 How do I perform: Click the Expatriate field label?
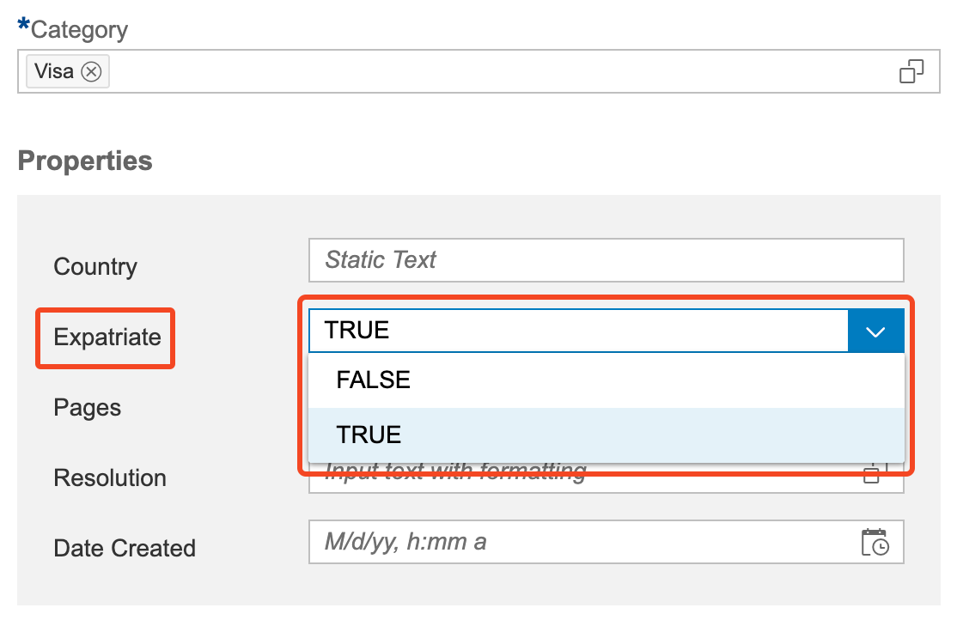107,337
